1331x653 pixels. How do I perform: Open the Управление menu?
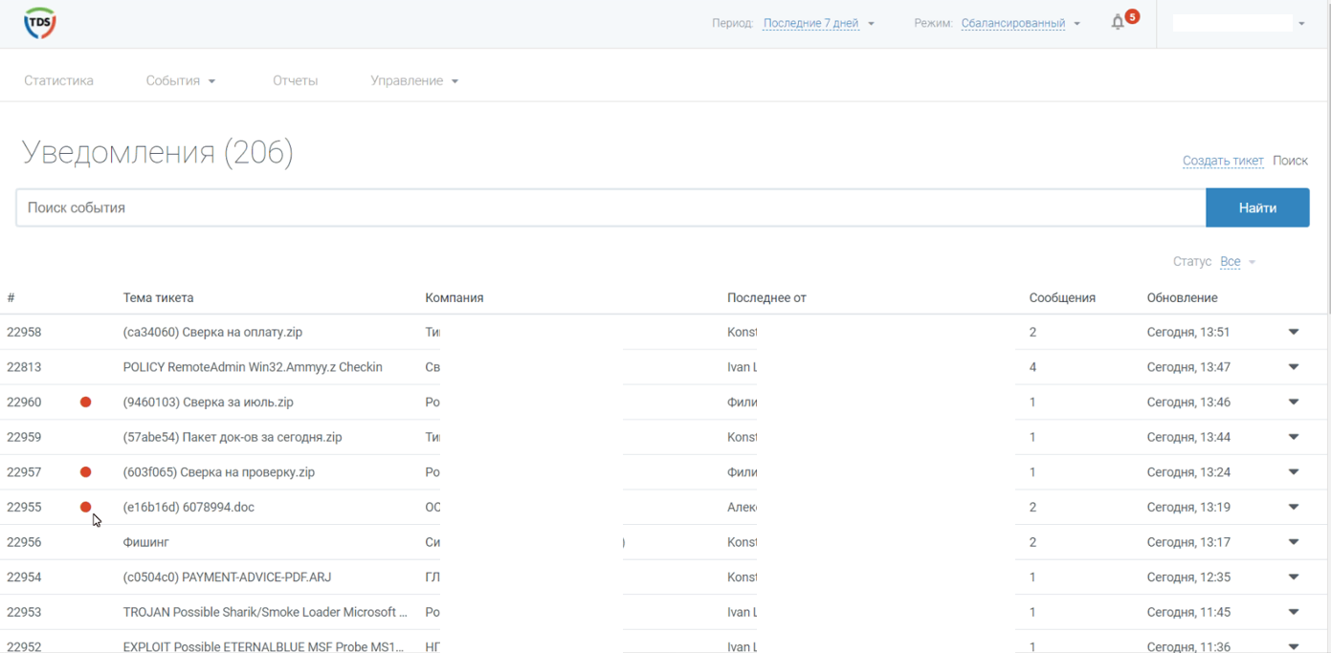click(x=414, y=80)
